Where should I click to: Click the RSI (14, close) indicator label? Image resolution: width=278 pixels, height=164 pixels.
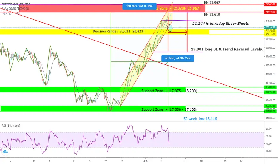pyautogui.click(x=11, y=126)
